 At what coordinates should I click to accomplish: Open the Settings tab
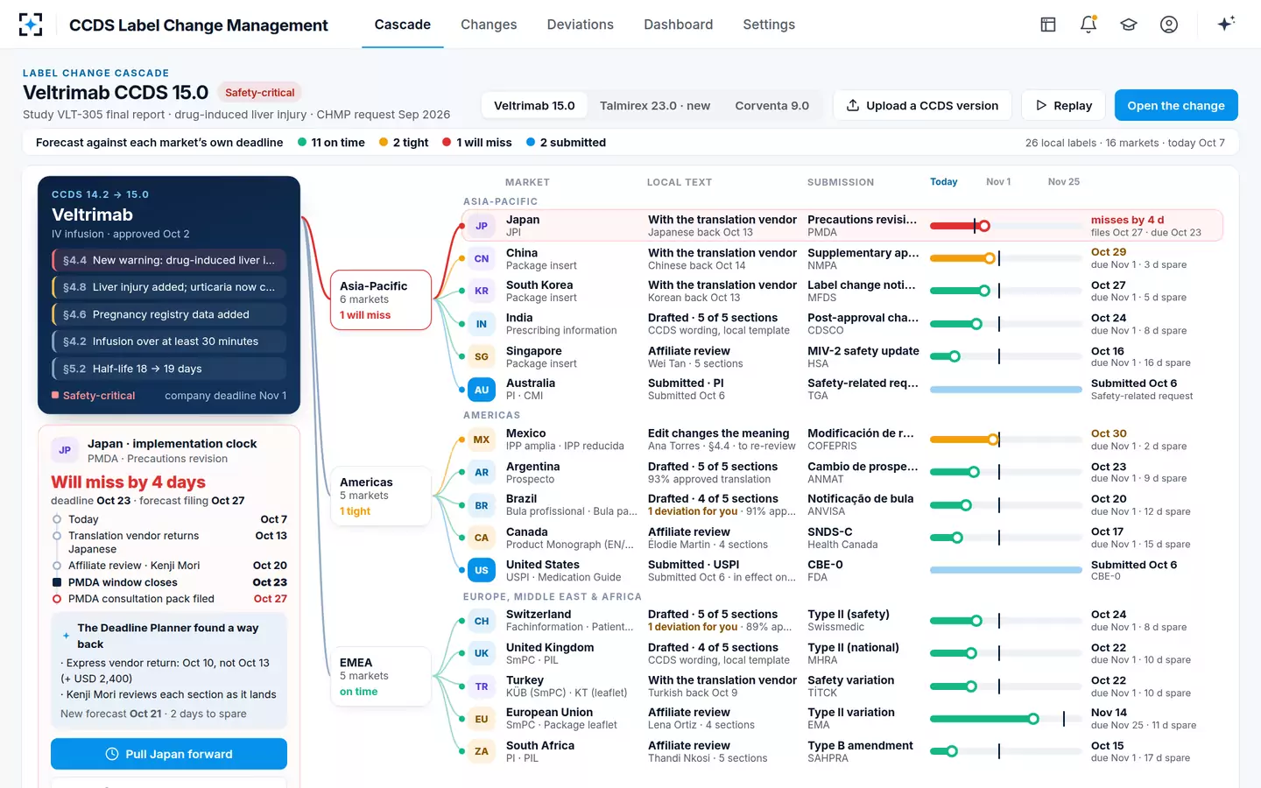coord(769,25)
